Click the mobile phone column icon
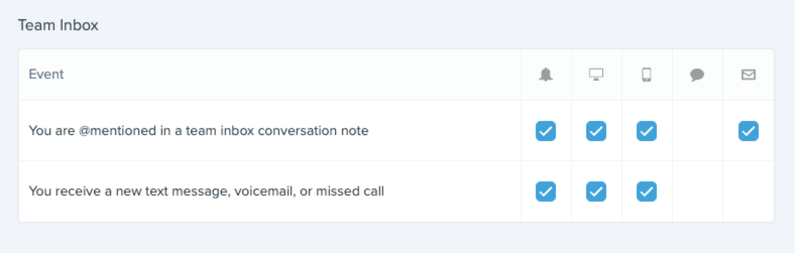The width and height of the screenshot is (795, 253). pos(646,75)
